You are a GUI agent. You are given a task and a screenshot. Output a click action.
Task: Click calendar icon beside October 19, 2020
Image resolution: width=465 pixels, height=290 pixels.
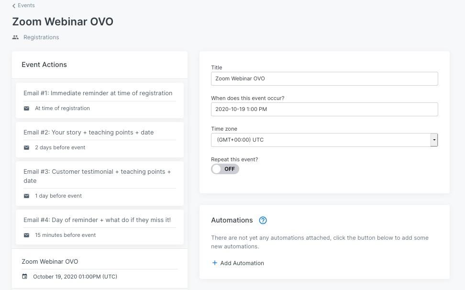click(25, 277)
